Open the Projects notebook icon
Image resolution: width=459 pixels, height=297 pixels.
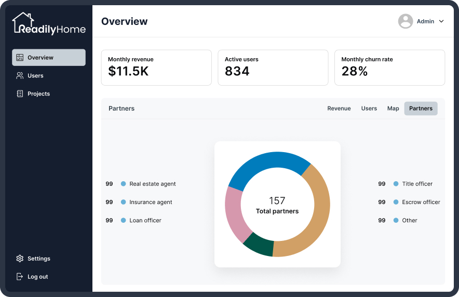(x=20, y=93)
